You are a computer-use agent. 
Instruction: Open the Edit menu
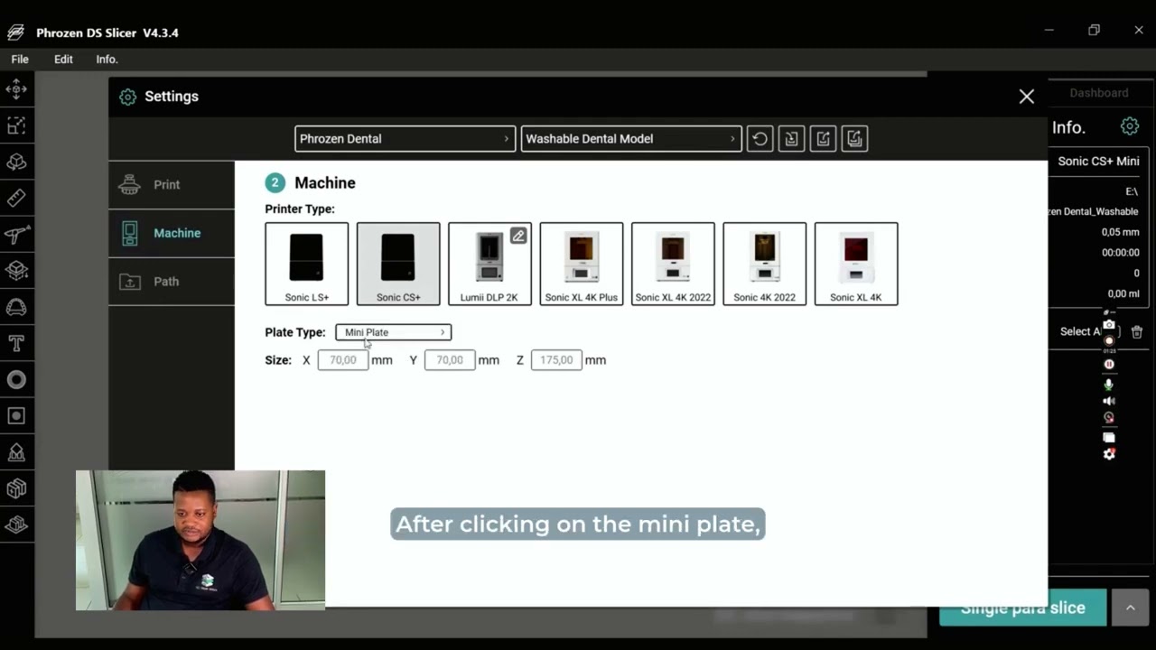click(63, 60)
